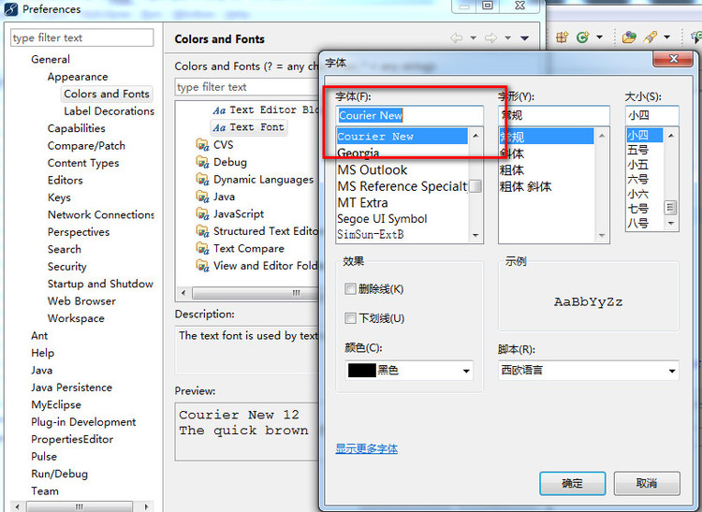Screen dimensions: 702x512
Task: Click the horizontal scrollbar under fonts tree
Action: click(x=255, y=293)
